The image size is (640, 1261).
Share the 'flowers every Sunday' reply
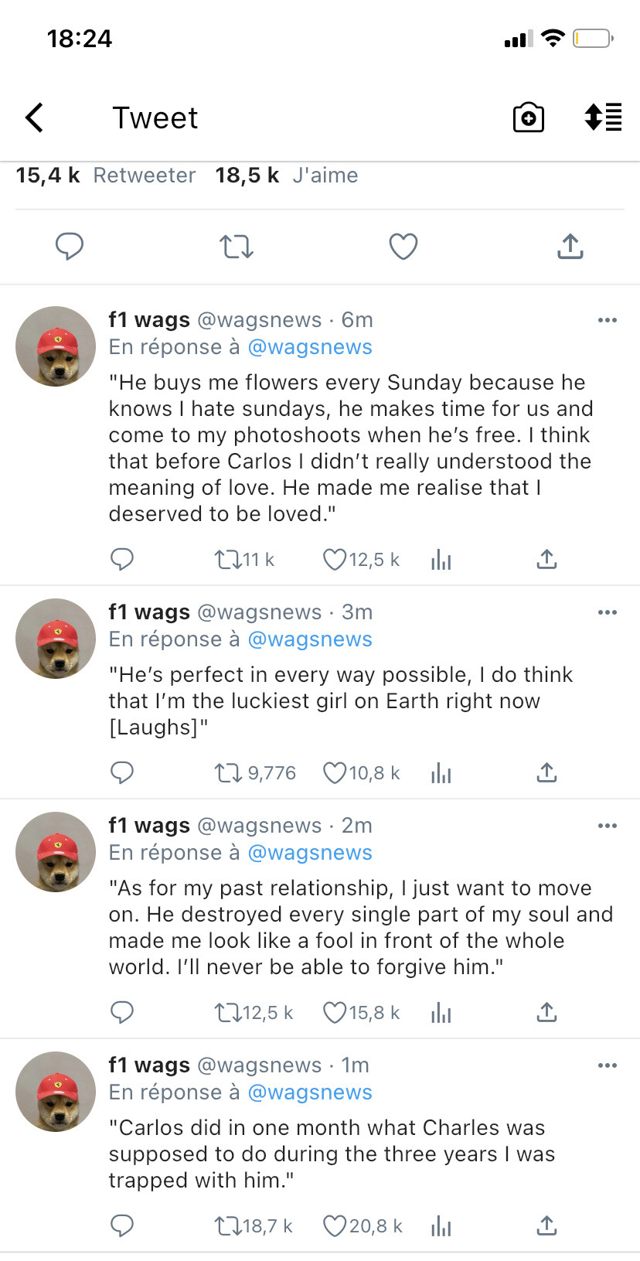[546, 559]
